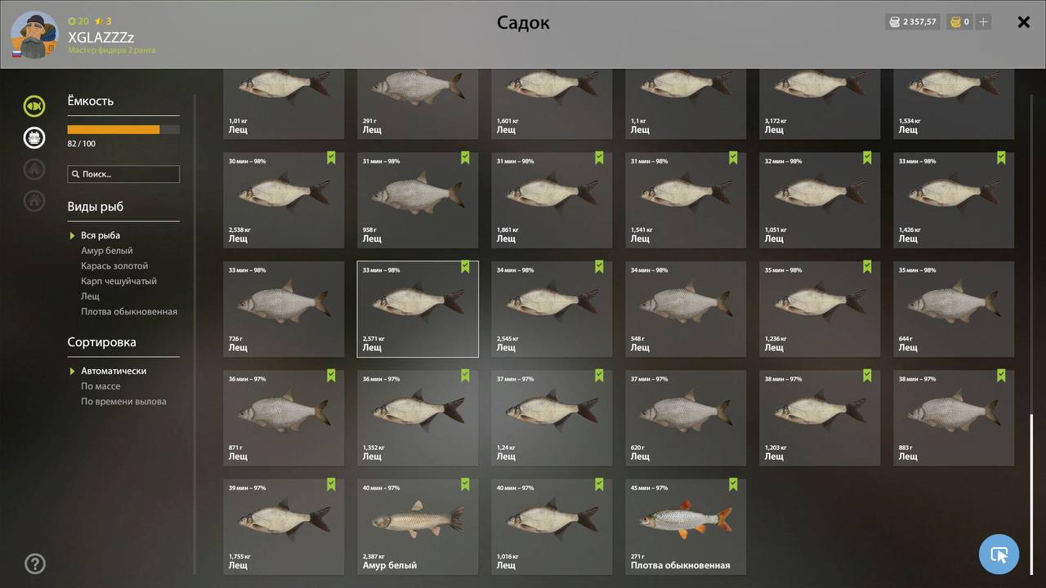This screenshot has width=1046, height=588.
Task: Show Вся рыба filter
Action: point(101,235)
